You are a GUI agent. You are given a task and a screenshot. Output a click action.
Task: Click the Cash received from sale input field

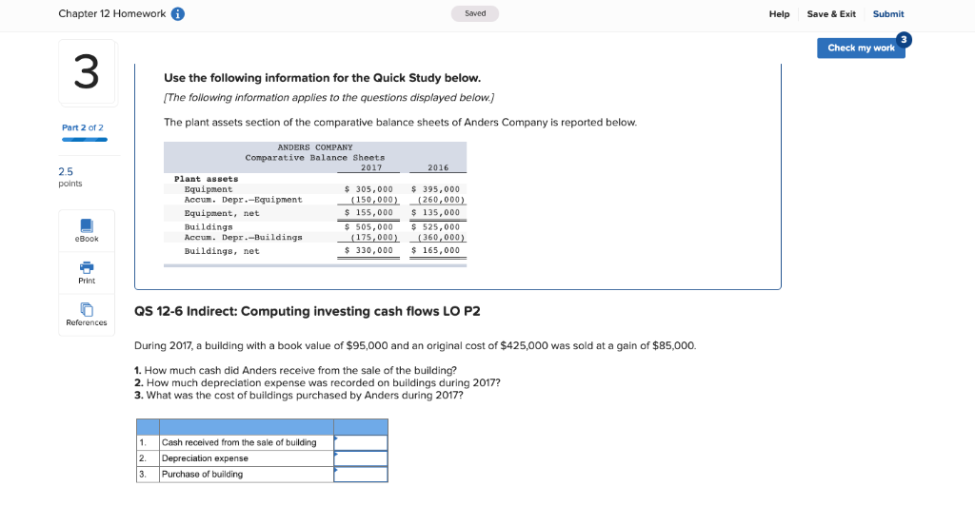[x=361, y=442]
